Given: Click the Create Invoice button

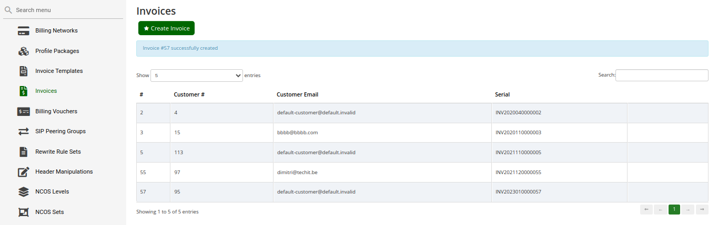Looking at the screenshot, I should pos(166,28).
